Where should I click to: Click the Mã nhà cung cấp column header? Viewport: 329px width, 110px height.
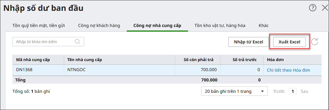pos(33,59)
